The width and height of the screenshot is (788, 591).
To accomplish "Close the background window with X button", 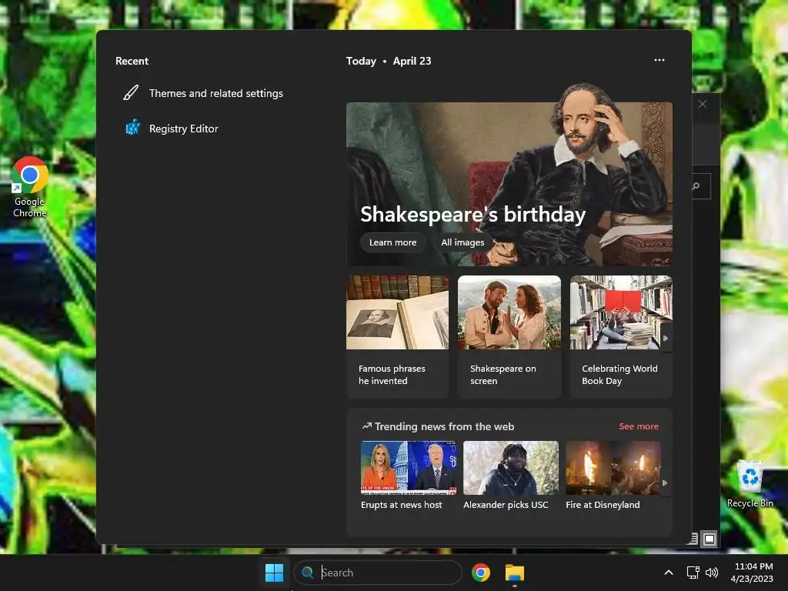I will point(703,104).
